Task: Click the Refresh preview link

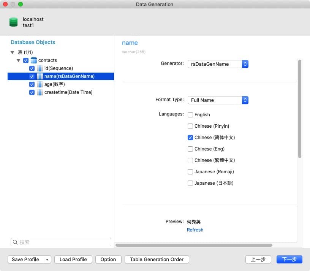Action: point(195,230)
